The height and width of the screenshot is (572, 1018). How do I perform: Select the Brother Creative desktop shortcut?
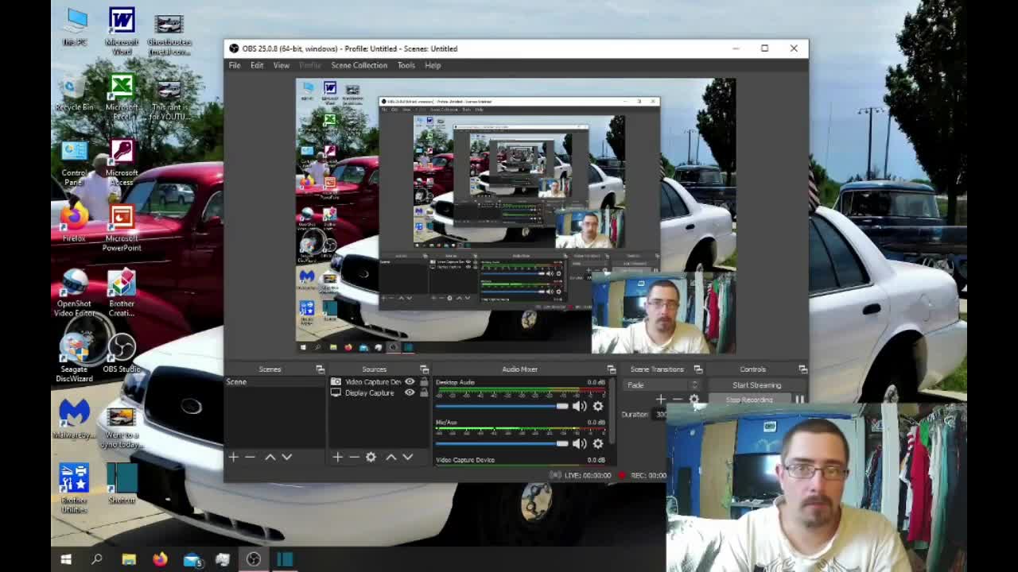(x=122, y=292)
